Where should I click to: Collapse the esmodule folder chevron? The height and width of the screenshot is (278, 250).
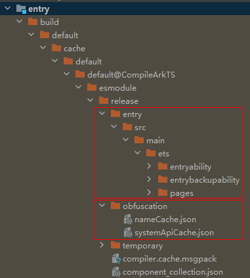(x=79, y=87)
